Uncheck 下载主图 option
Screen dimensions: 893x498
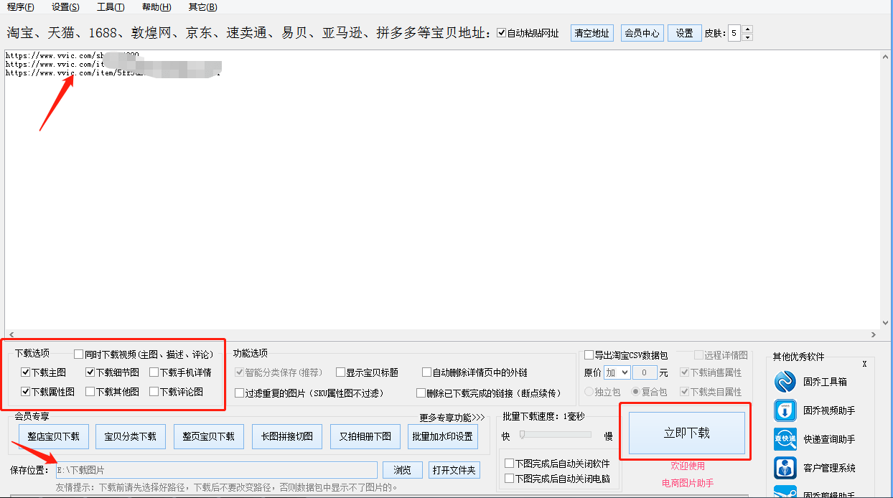point(26,372)
